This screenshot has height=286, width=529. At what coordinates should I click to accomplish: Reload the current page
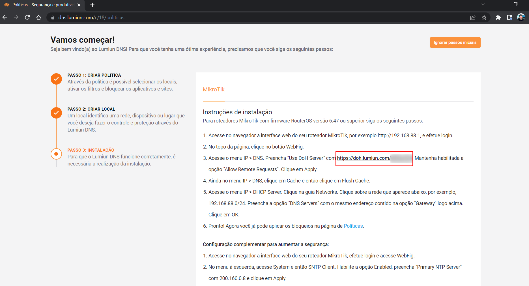(27, 17)
